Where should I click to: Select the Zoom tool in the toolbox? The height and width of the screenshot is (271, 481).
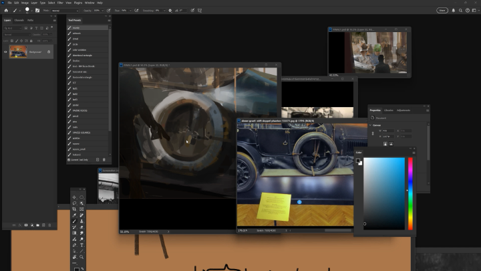click(82, 257)
